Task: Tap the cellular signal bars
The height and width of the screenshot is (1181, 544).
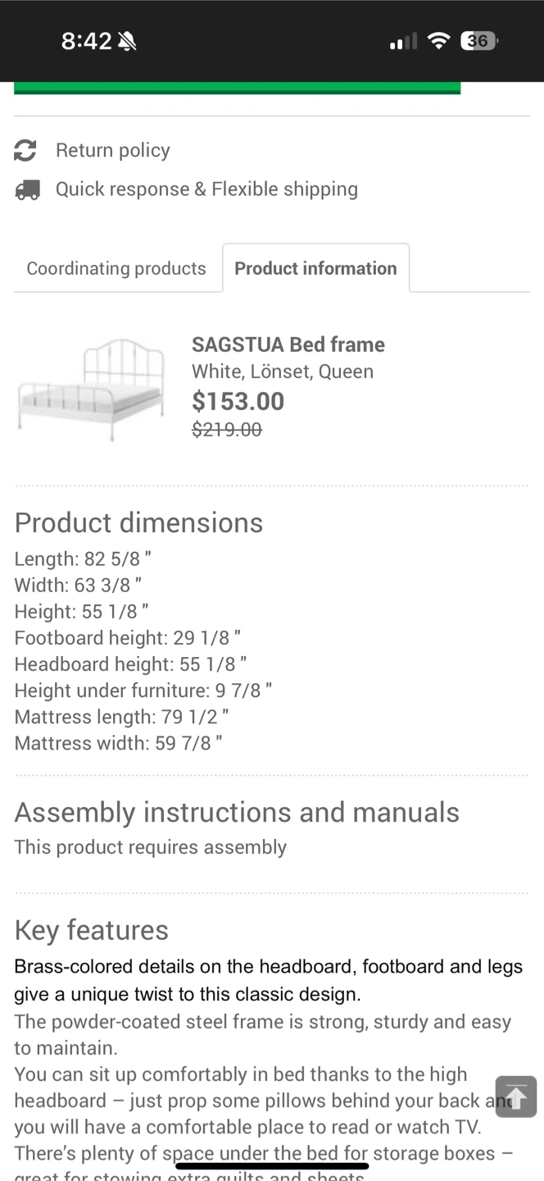Action: pyautogui.click(x=403, y=41)
